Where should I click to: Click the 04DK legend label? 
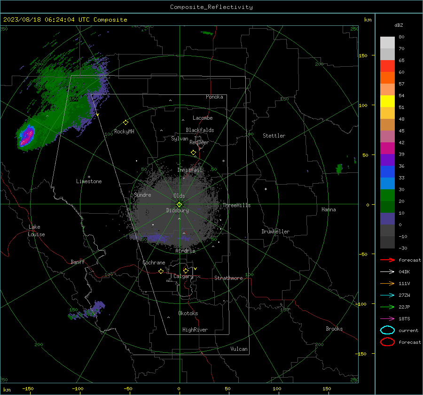click(x=404, y=271)
